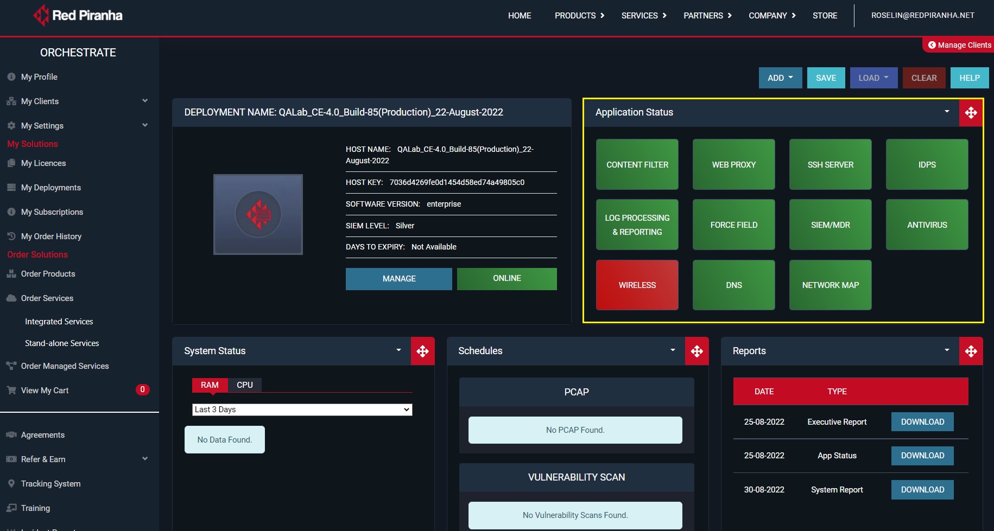Open Integrated Services in sidebar

59,322
